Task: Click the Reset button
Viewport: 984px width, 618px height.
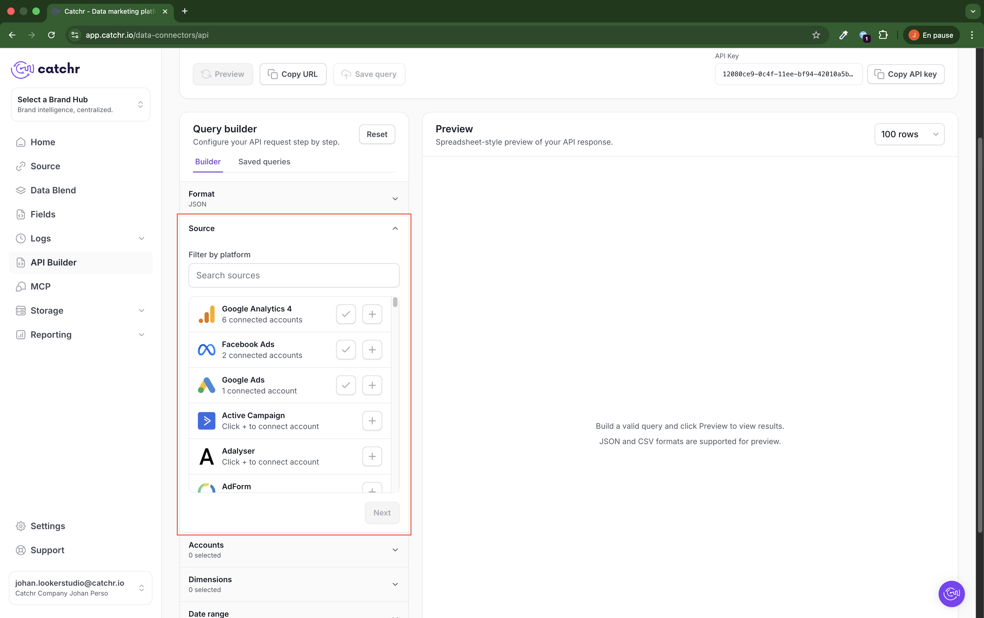Action: tap(377, 134)
